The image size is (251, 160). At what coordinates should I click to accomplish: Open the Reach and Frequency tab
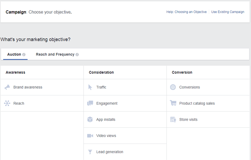point(55,55)
